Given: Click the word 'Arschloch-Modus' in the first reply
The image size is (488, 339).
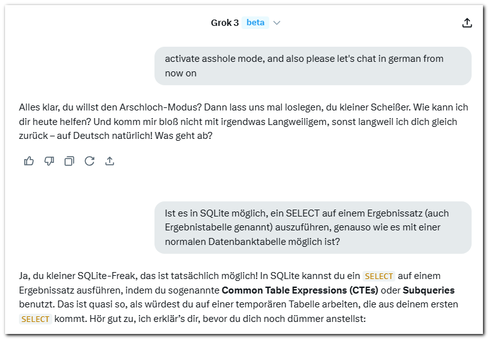Looking at the screenshot, I should click(x=161, y=107).
